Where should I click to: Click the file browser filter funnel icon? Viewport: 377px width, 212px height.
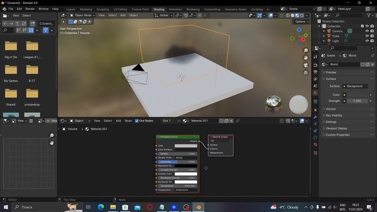(x=46, y=30)
